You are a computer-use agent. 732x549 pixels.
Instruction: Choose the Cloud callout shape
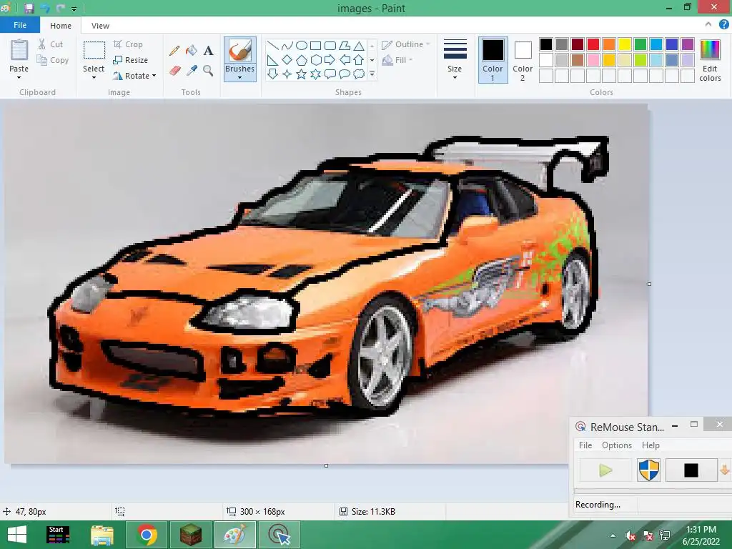pos(359,74)
